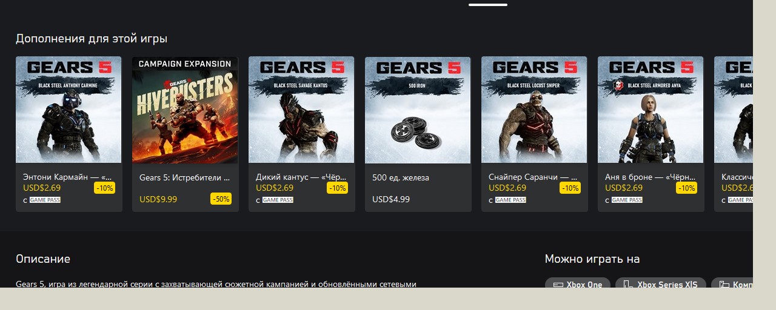Open the Gears 5: Истребители title link
This screenshot has height=310, width=776.
coord(184,178)
